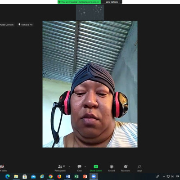Click the green Share Screen icon
The height and width of the screenshot is (180, 180).
96,166
